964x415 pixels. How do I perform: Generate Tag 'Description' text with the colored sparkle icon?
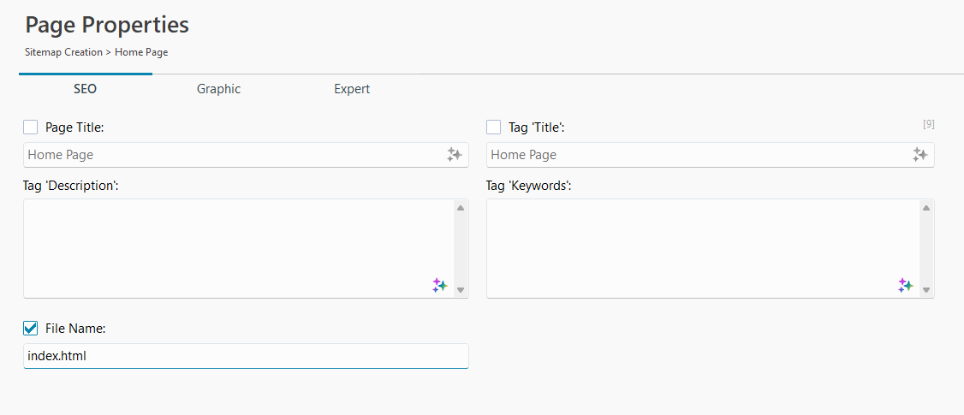pos(440,286)
